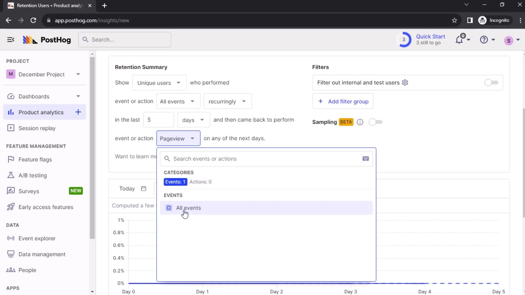Screen dimensions: 525x295
Task: Click the Dashboards navigation icon
Action: point(11,96)
